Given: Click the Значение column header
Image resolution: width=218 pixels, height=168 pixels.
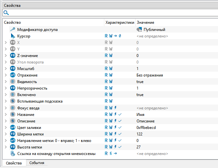Looking at the screenshot, I should point(145,22).
